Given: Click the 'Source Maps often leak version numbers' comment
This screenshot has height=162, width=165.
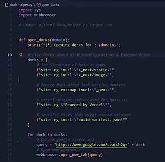Looking at the screenshot, I should [x=81, y=85].
